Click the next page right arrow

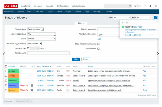click(x=158, y=53)
